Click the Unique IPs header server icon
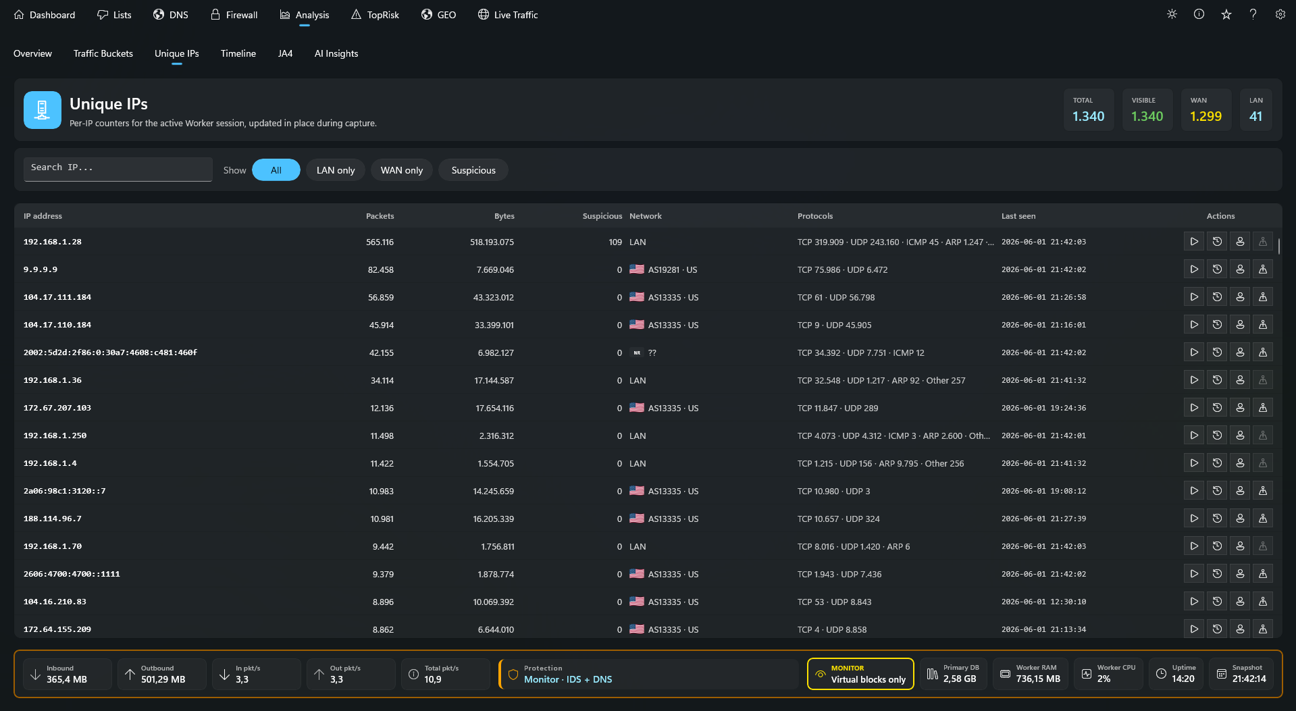 click(43, 110)
